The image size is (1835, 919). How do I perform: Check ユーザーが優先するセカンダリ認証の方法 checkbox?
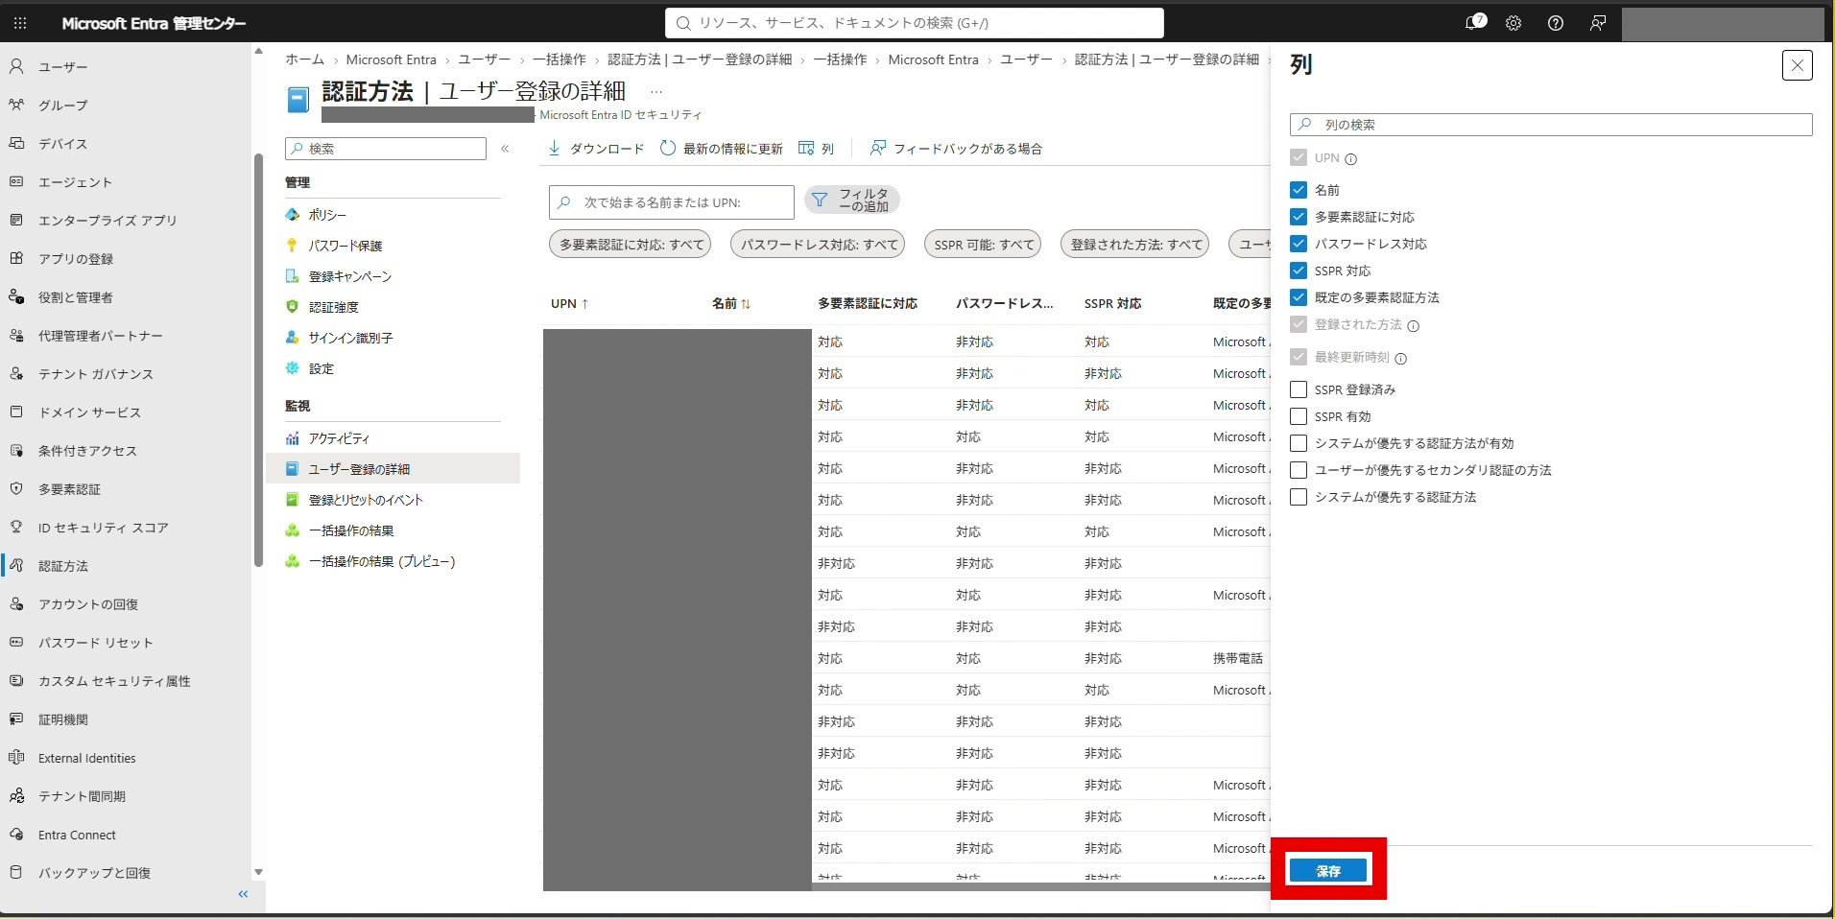(x=1299, y=470)
